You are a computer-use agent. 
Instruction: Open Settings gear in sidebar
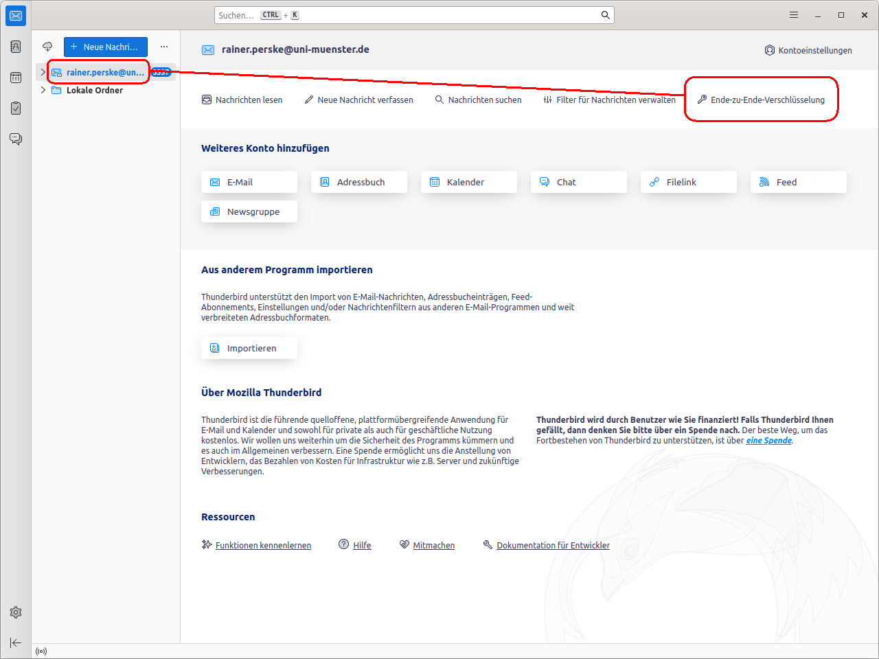(16, 612)
